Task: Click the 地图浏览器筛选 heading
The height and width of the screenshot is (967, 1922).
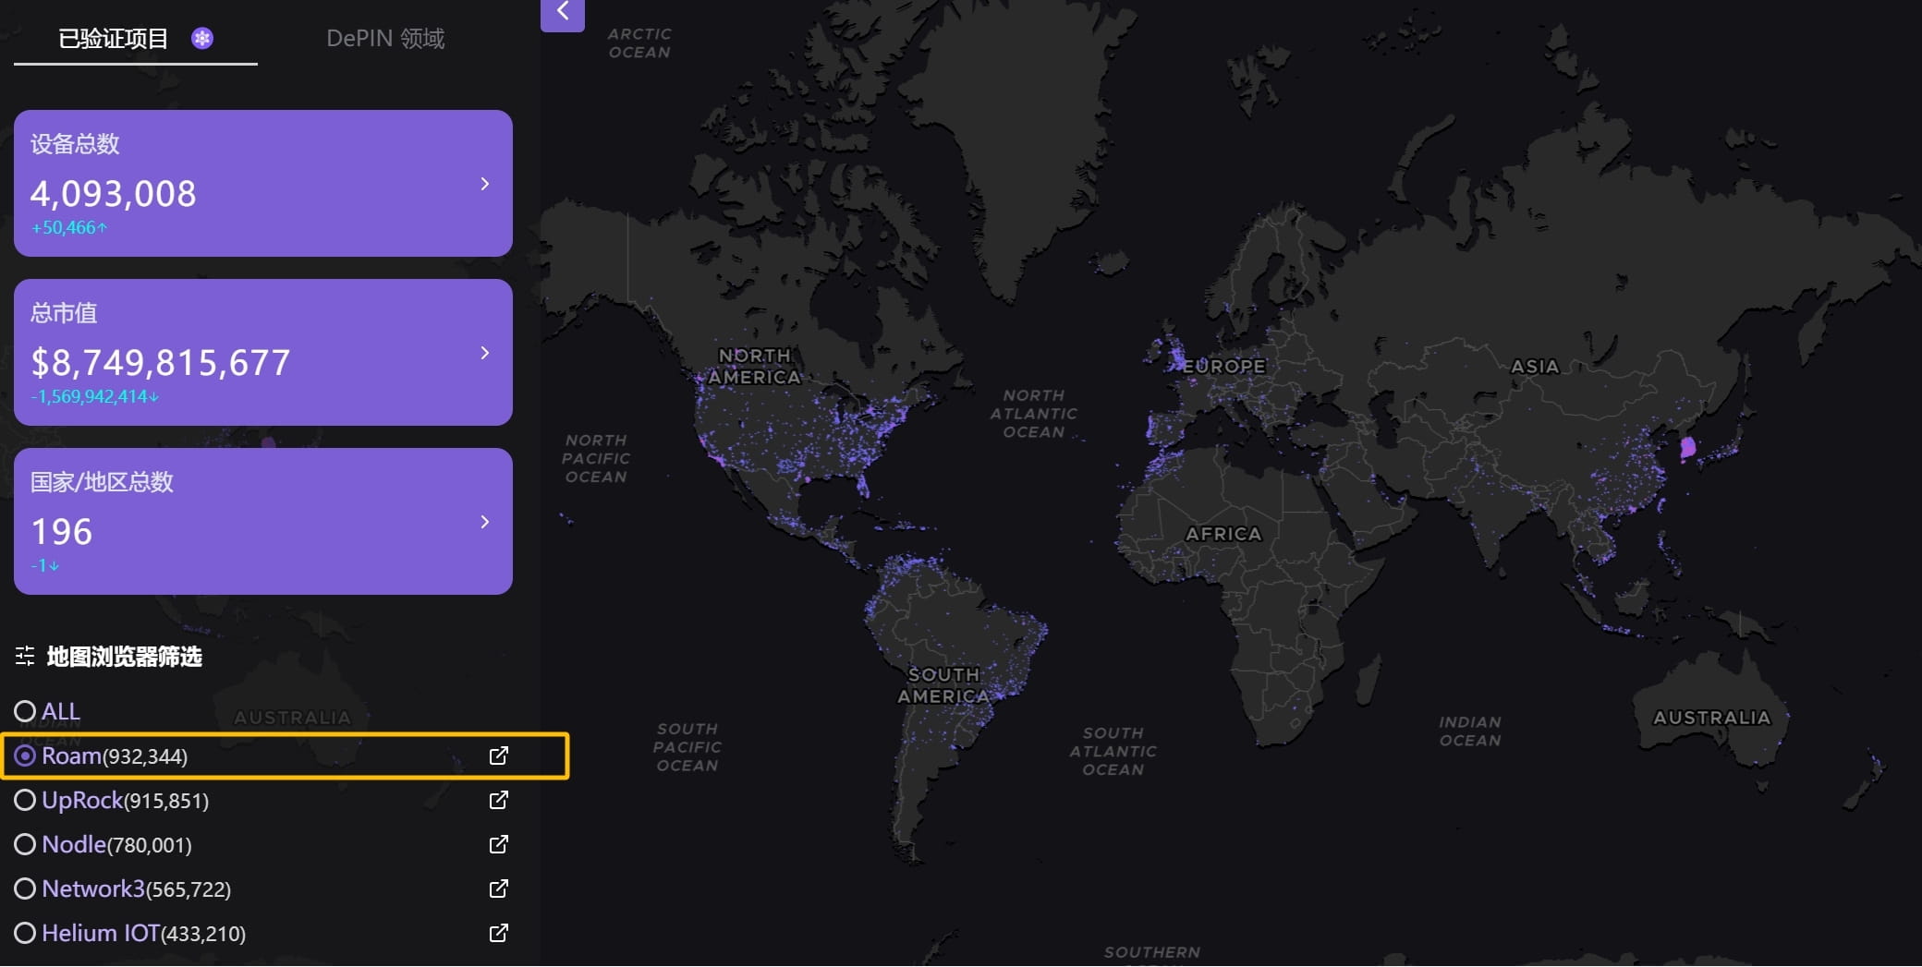Action: tap(124, 657)
